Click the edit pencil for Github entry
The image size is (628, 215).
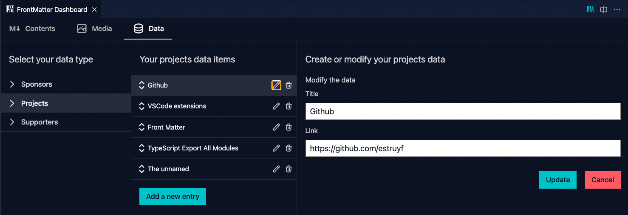pos(276,85)
